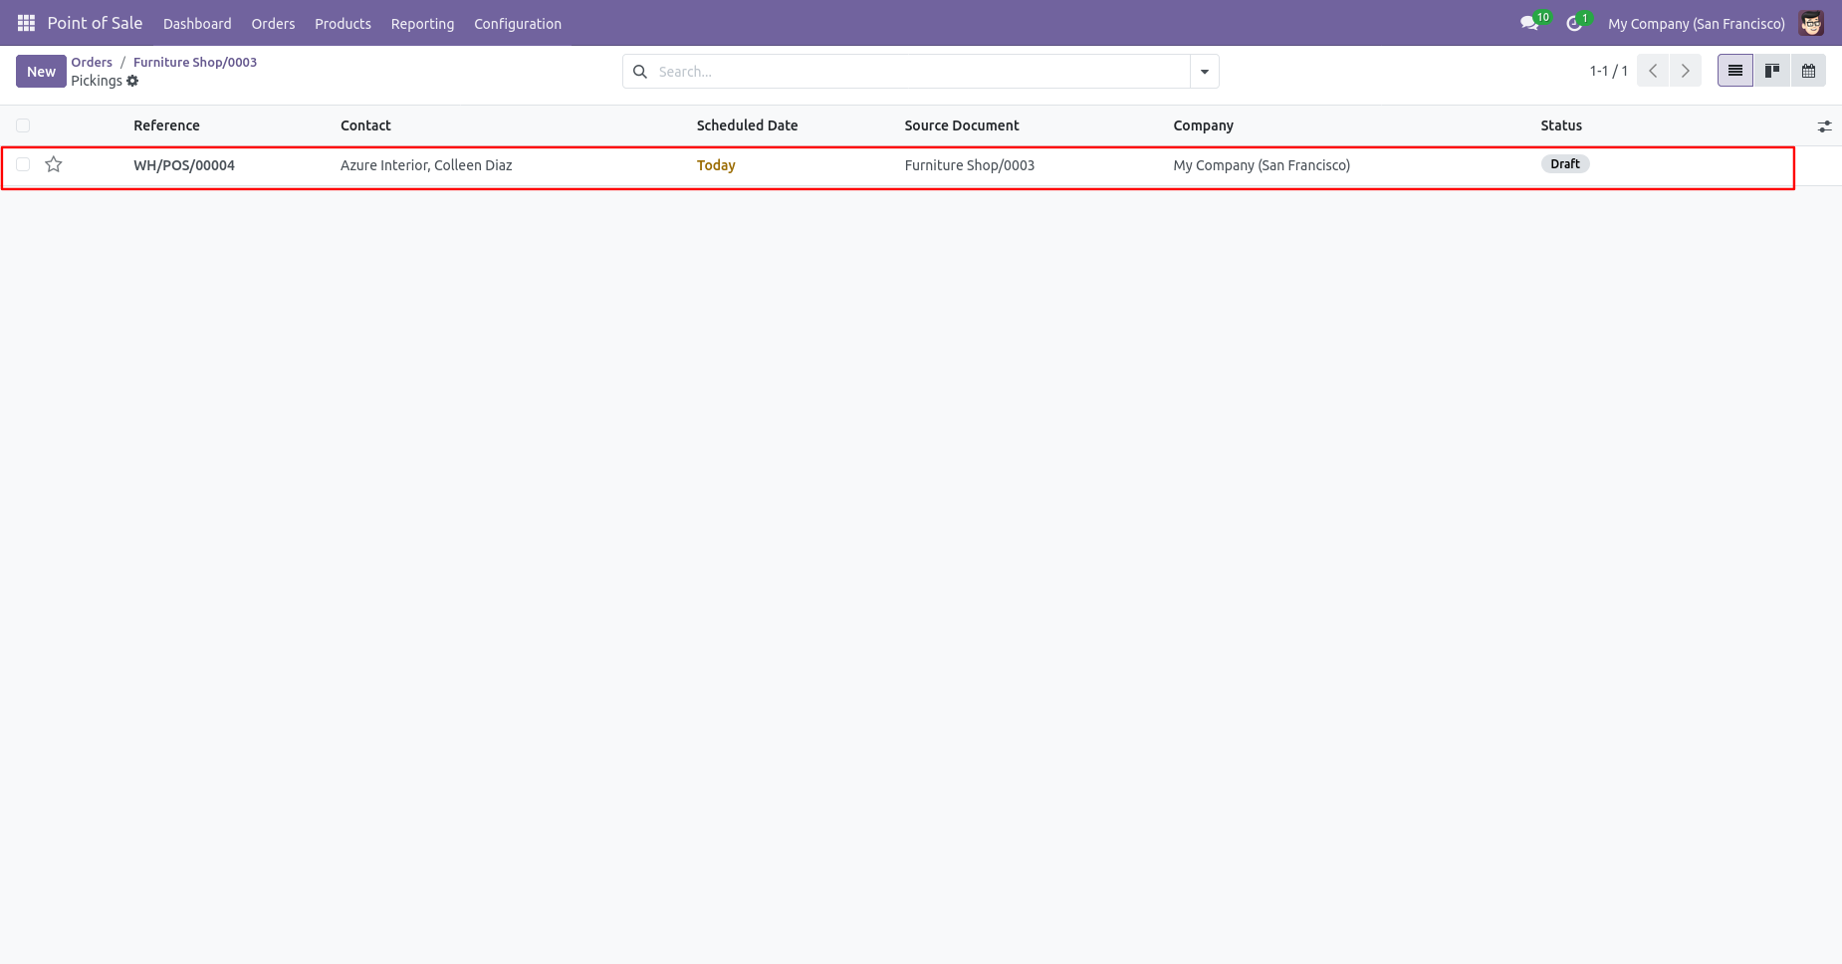Go to next page arrow
Image resolution: width=1842 pixels, height=964 pixels.
(x=1686, y=71)
